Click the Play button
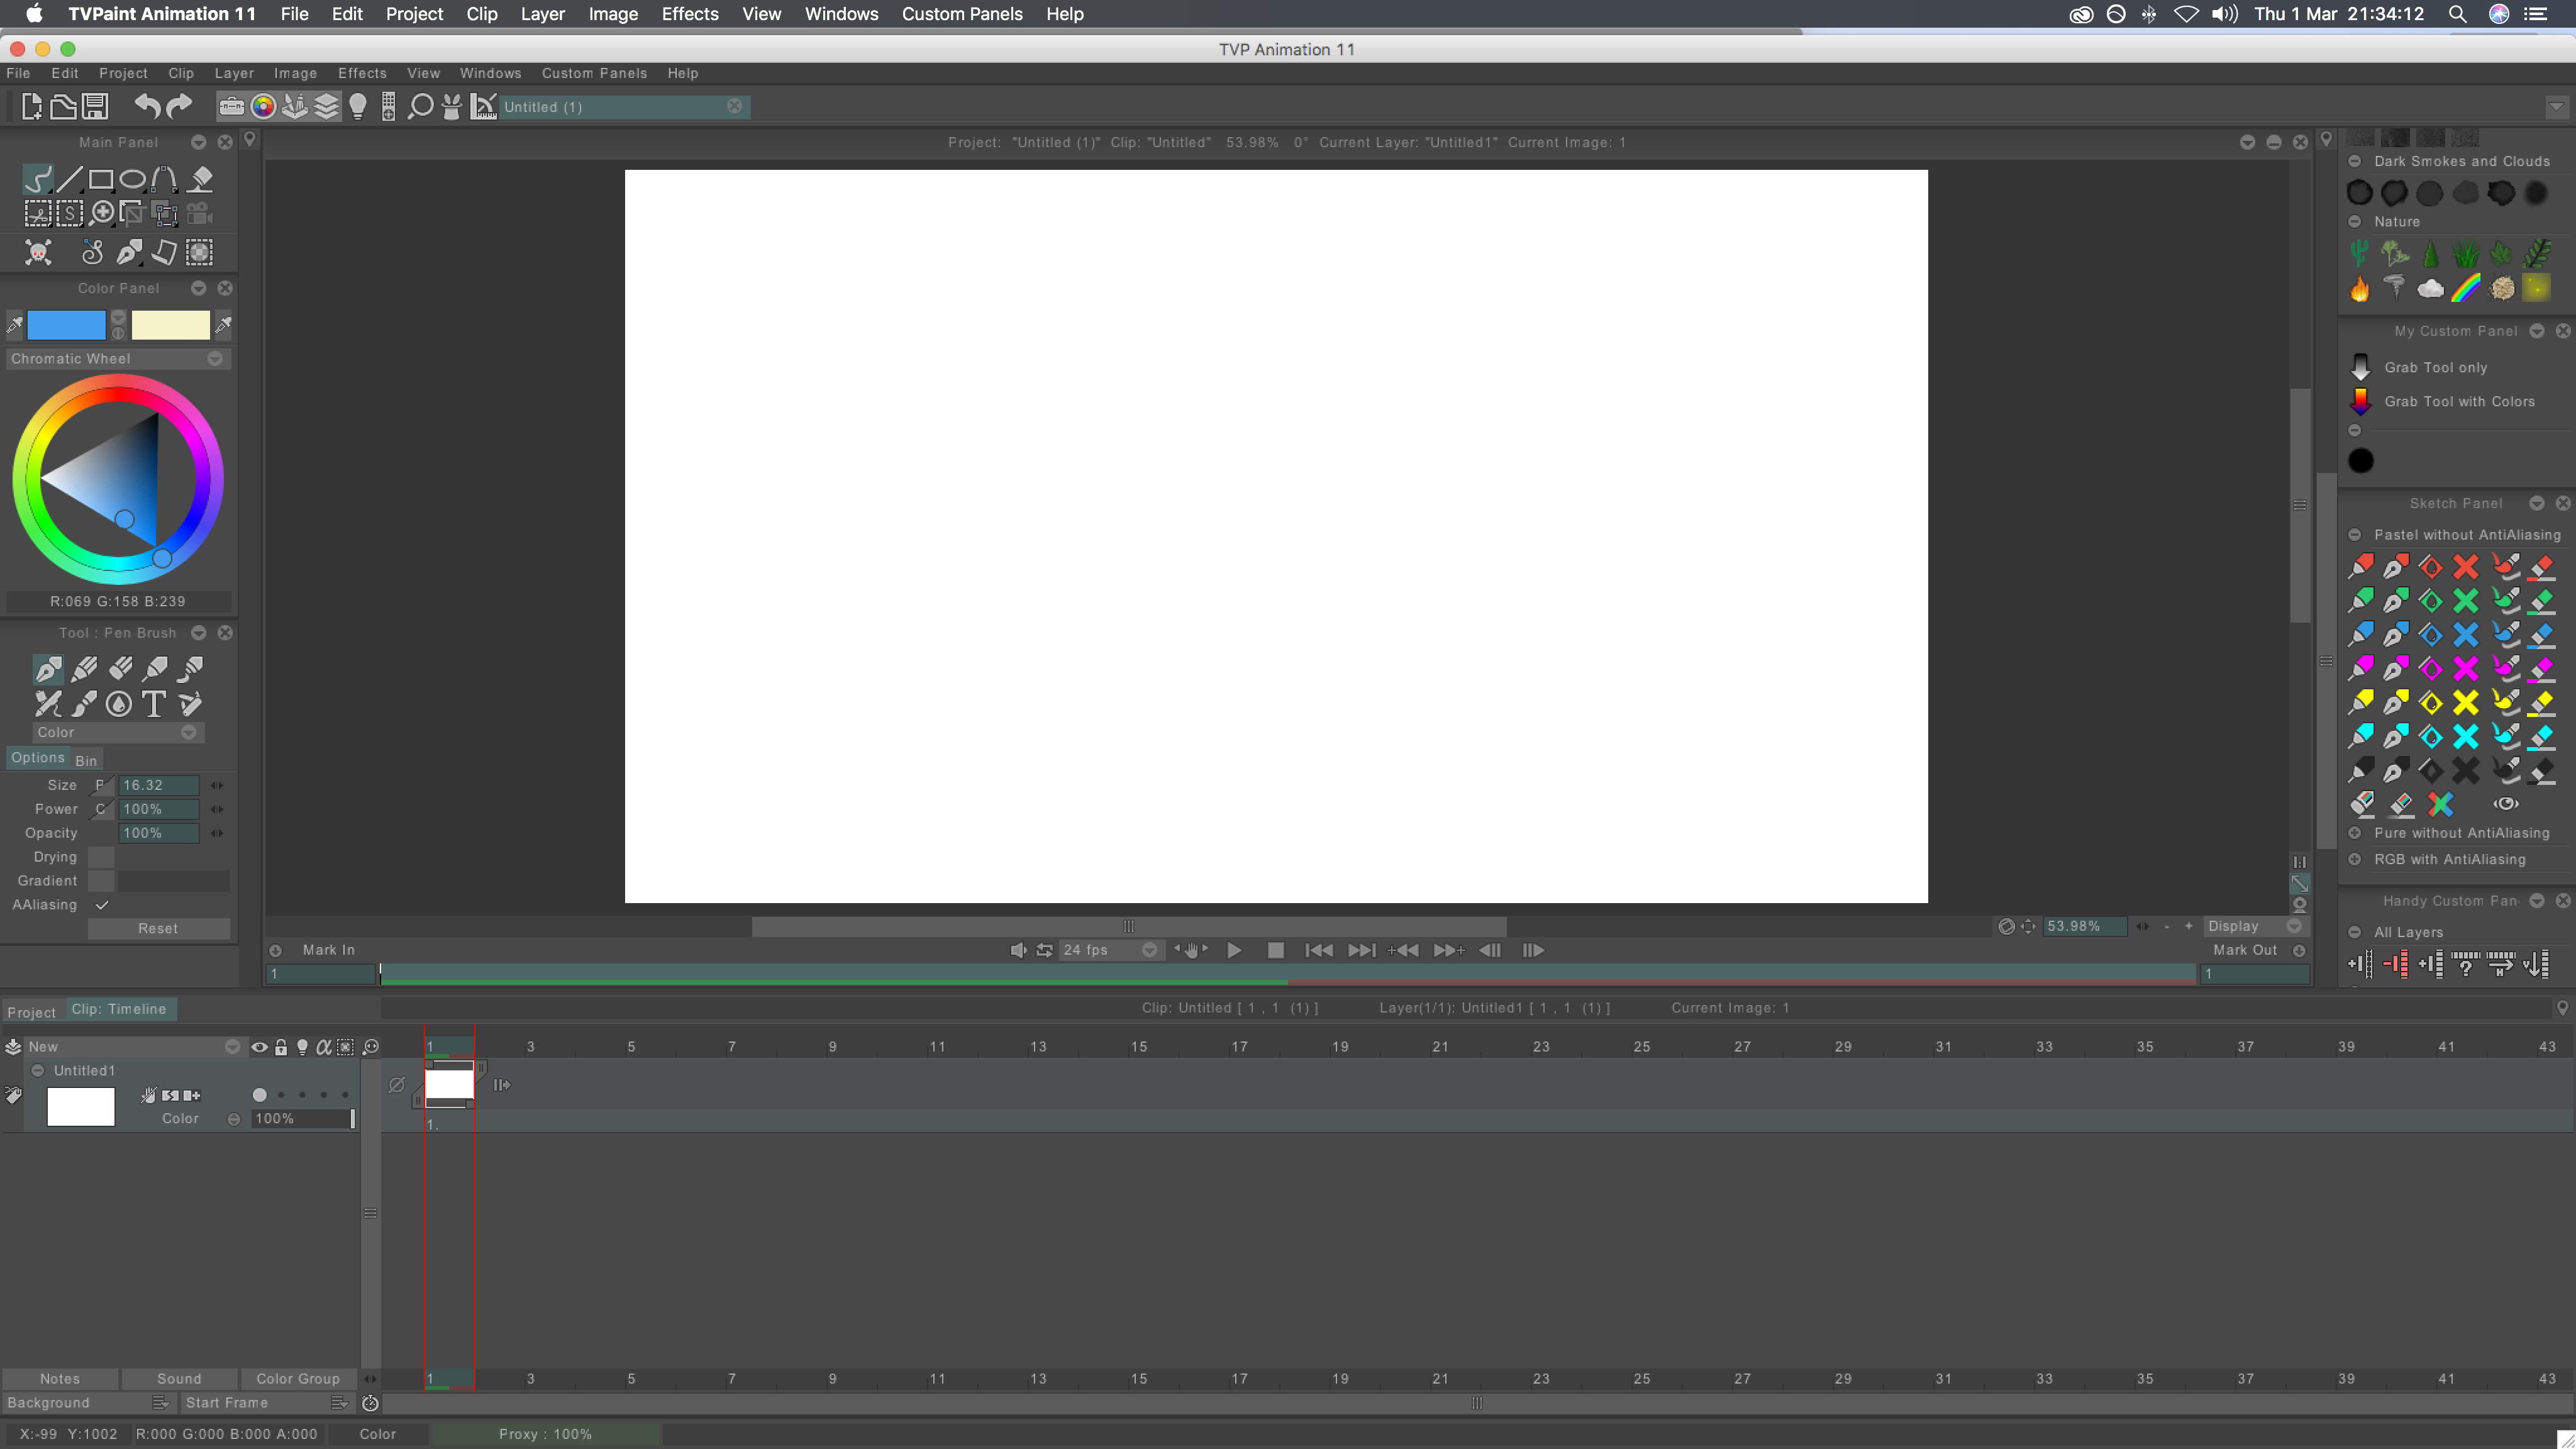Viewport: 2576px width, 1449px height. 1234,950
